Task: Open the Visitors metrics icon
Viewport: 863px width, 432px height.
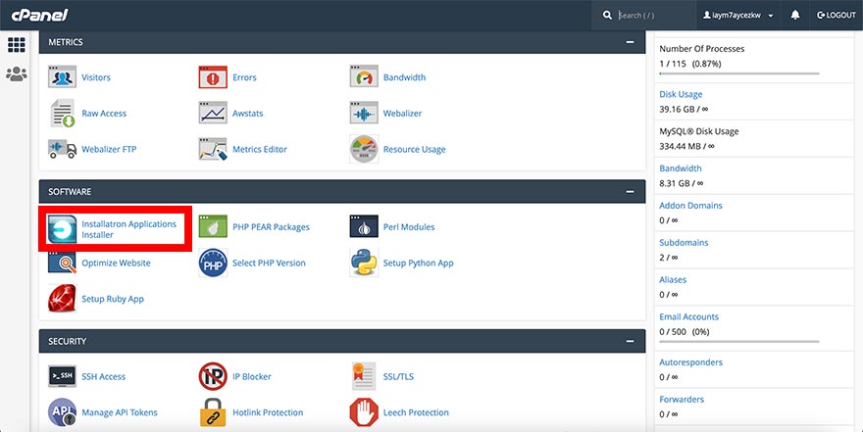Action: [62, 77]
